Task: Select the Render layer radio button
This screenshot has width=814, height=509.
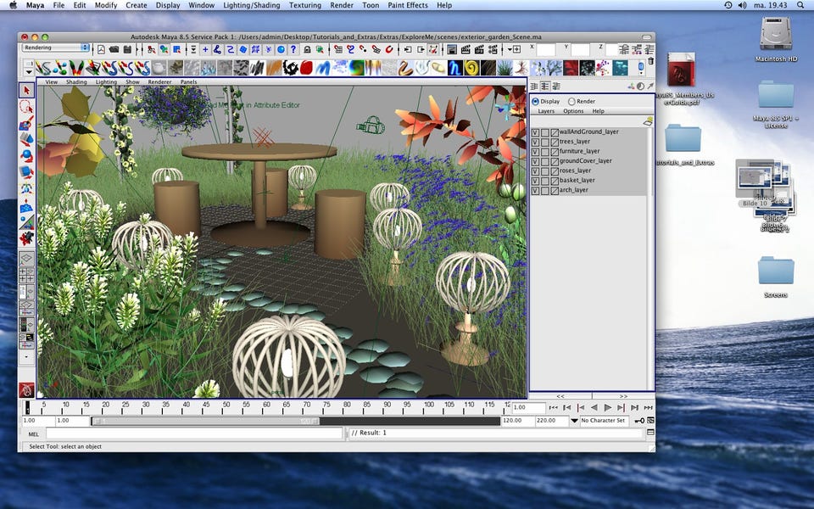Action: pos(571,101)
